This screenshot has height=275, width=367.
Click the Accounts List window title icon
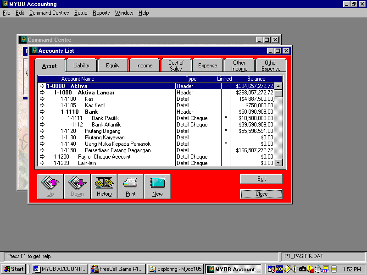point(34,50)
